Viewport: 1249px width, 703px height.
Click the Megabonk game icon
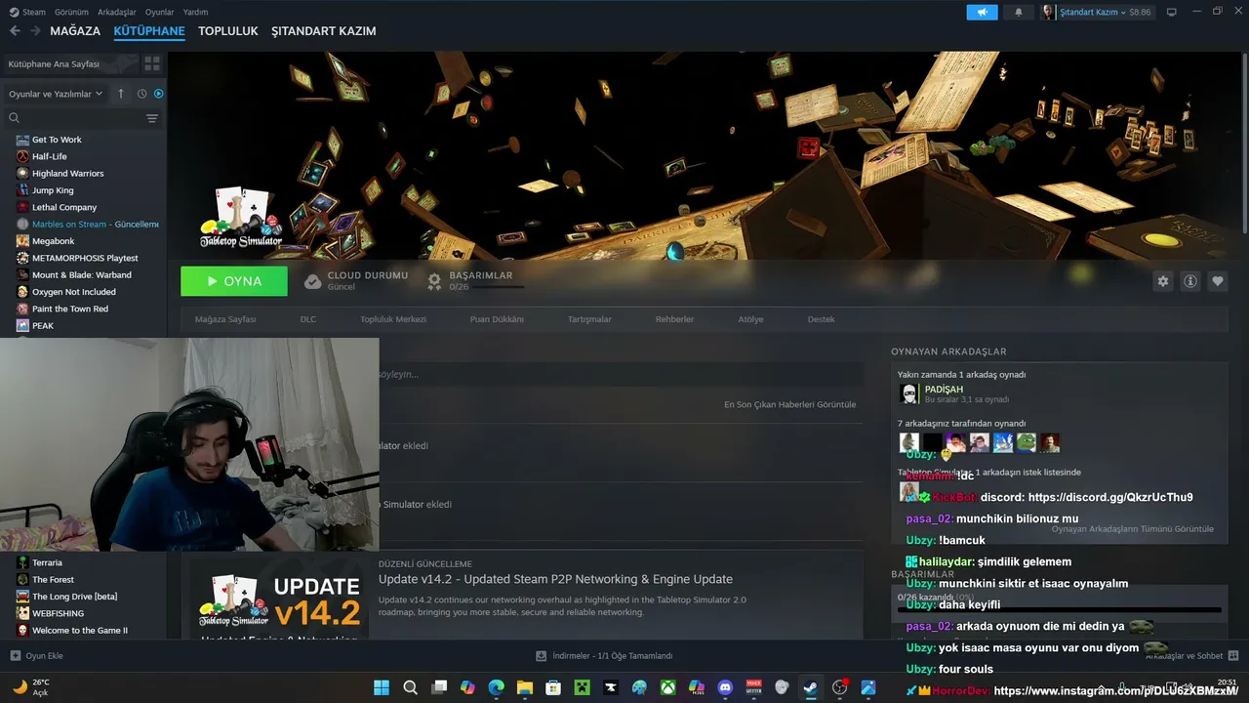[x=22, y=241]
